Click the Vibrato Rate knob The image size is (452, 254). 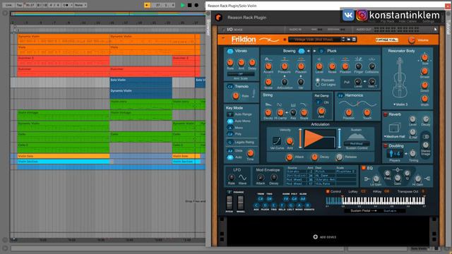(230, 63)
